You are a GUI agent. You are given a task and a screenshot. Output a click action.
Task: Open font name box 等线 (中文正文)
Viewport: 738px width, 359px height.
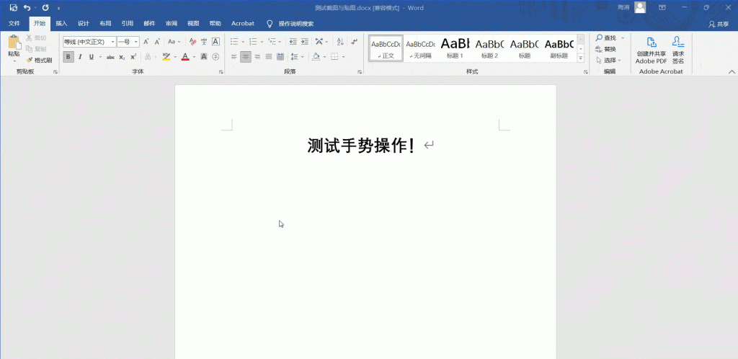[89, 42]
